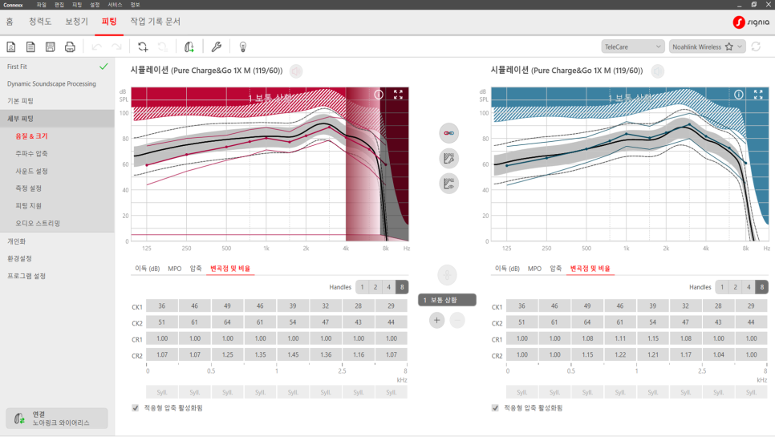Expand the blue graph to fullscreen
Viewport: 775px width, 437px height.
[758, 95]
